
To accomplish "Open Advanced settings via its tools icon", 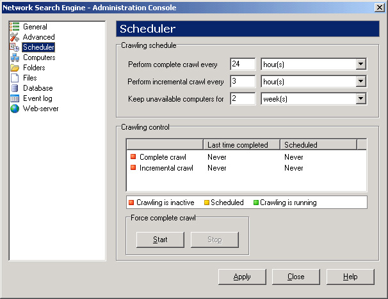I will coord(15,37).
